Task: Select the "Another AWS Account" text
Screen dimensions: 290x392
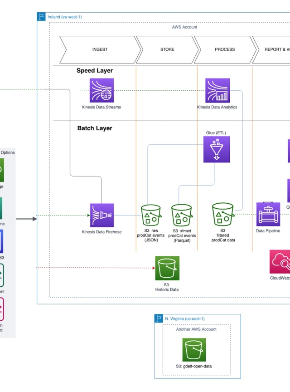Action: 196,329
